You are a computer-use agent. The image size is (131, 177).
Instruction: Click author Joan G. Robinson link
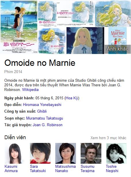(x=48, y=125)
